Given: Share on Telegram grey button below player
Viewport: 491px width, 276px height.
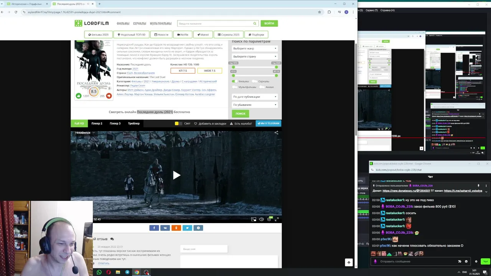Looking at the screenshot, I should 198,228.
